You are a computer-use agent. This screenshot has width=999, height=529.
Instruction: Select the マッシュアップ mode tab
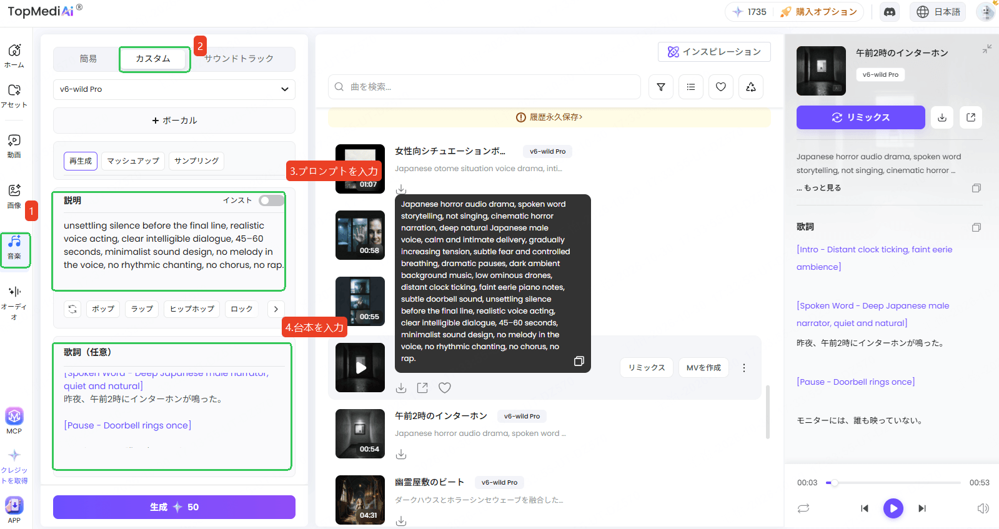coord(133,161)
